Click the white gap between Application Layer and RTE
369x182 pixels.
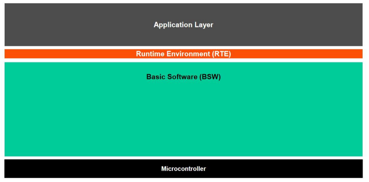click(183, 48)
